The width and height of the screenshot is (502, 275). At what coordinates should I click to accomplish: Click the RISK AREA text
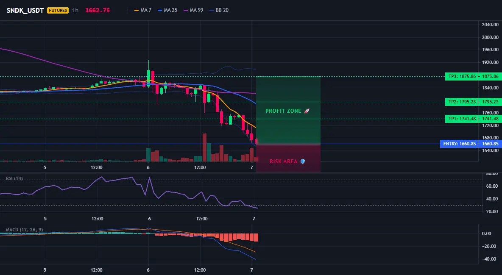click(283, 161)
